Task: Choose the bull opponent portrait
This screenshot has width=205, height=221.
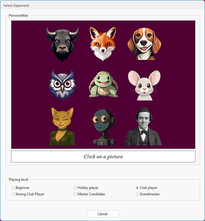Action: (x=62, y=44)
